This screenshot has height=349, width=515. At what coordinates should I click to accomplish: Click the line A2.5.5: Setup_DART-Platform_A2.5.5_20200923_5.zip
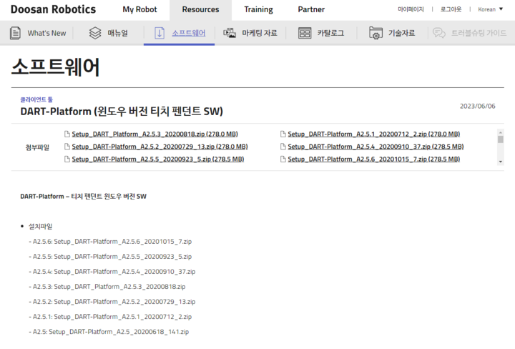110,257
